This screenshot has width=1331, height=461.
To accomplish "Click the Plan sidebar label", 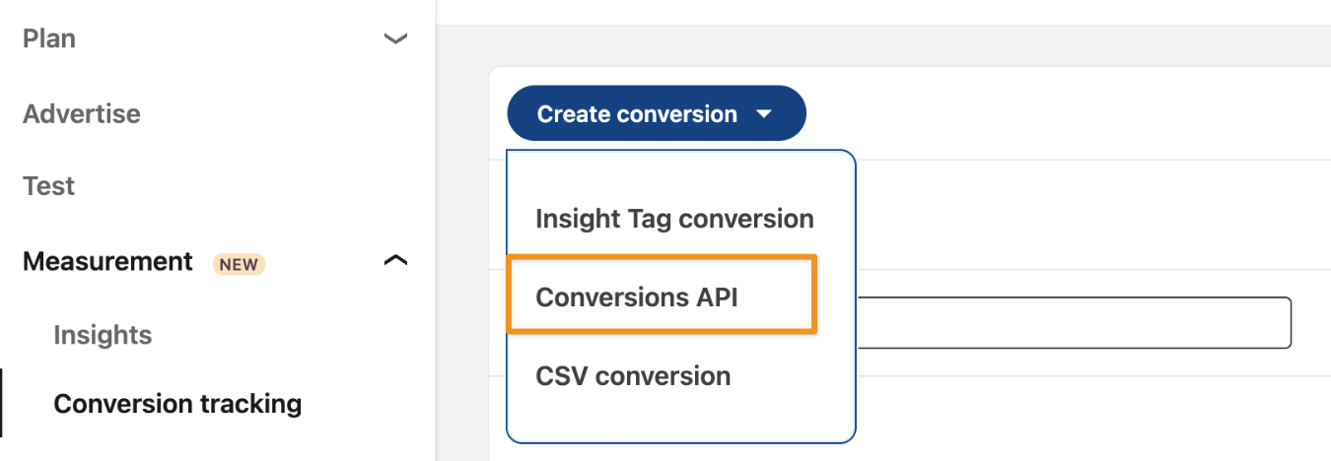I will (x=49, y=38).
